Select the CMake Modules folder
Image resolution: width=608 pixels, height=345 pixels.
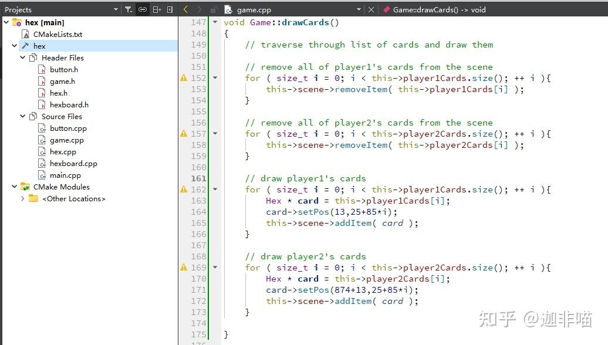tap(61, 187)
